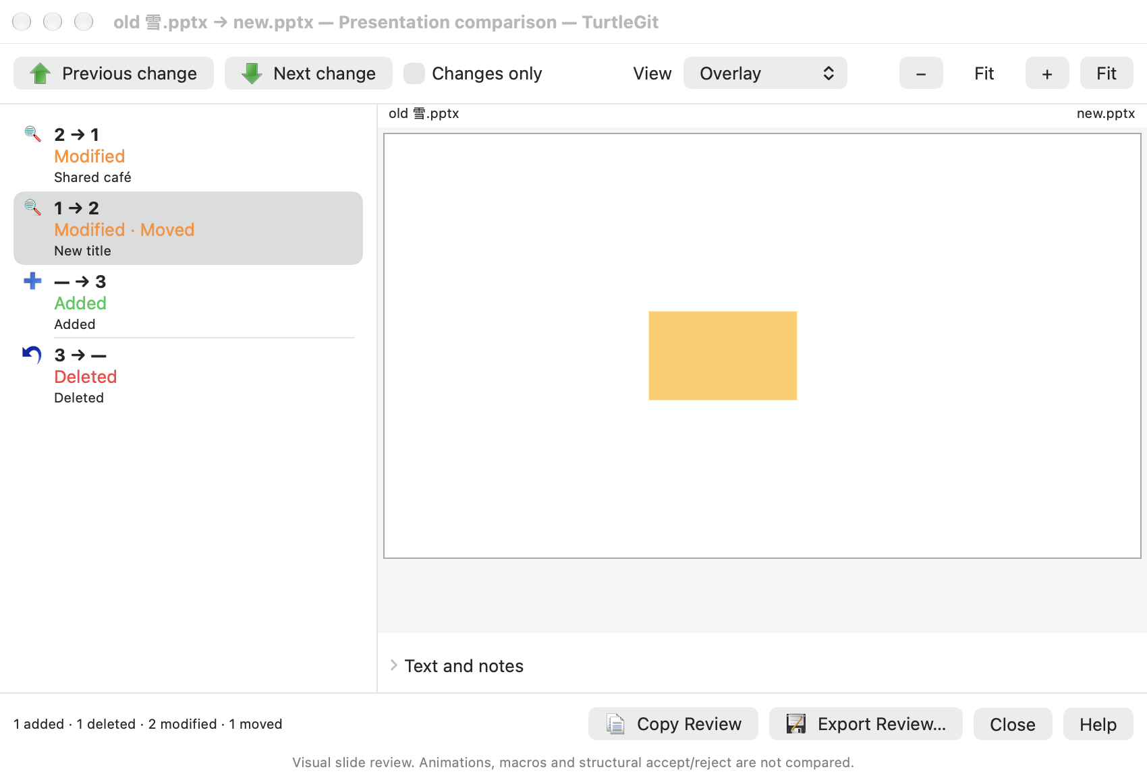This screenshot has width=1147, height=782.
Task: Click the 'Shared café' slide title text
Action: coord(92,177)
